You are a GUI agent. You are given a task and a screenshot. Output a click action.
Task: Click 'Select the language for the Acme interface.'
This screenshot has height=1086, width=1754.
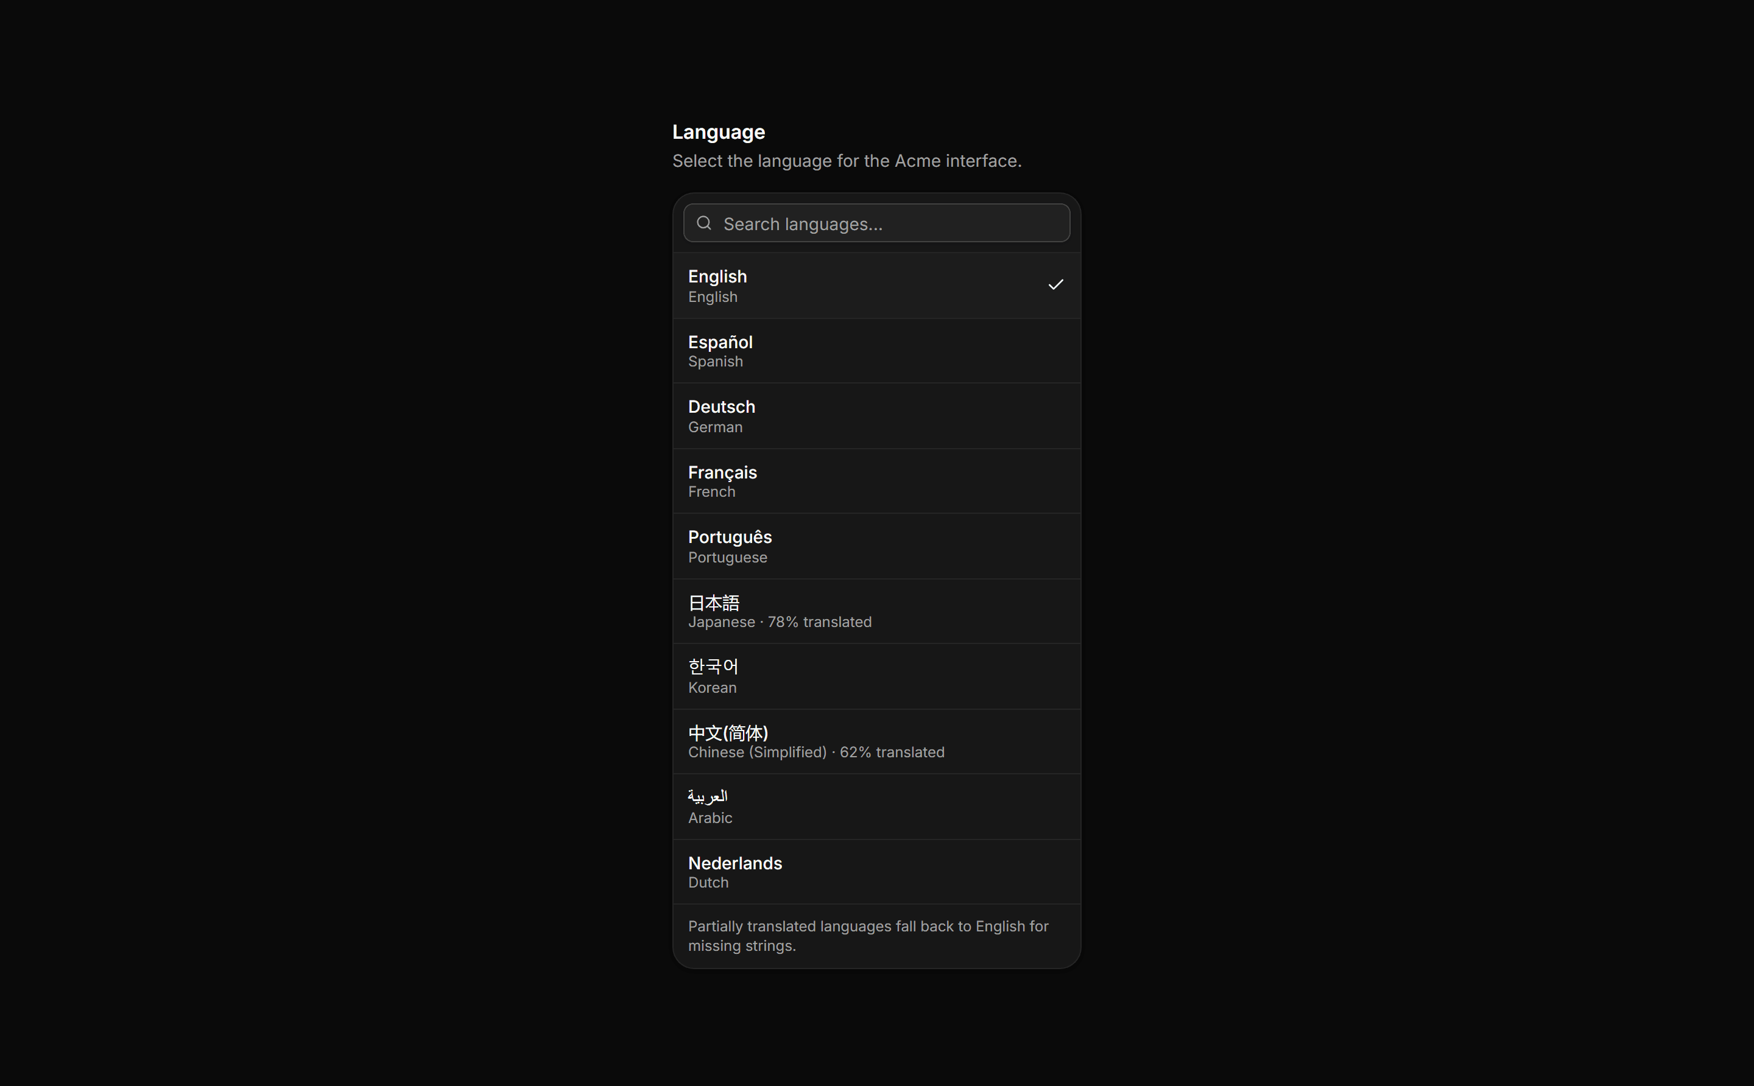[x=847, y=161]
